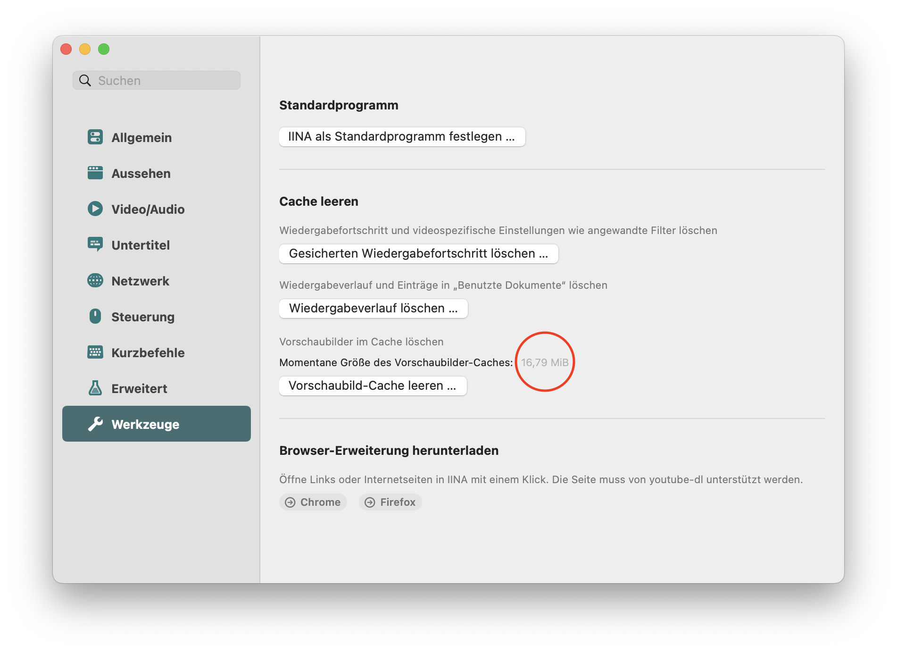Viewport: 897px width, 653px height.
Task: Click the magnifying glass search icon
Action: pyautogui.click(x=85, y=80)
